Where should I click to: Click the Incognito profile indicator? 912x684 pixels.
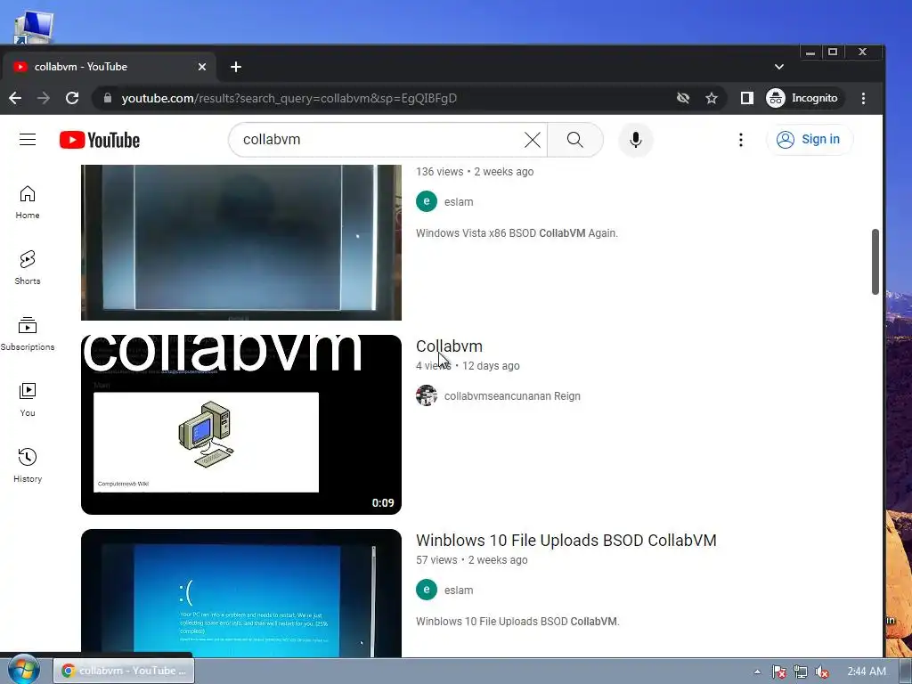click(803, 98)
